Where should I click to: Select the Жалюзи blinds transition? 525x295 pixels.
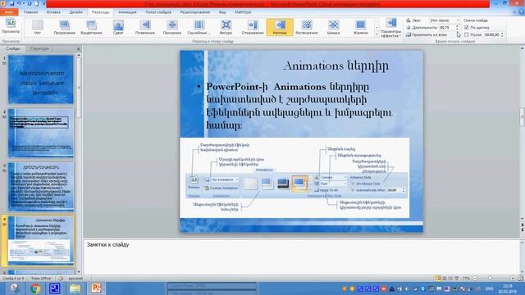(x=361, y=27)
